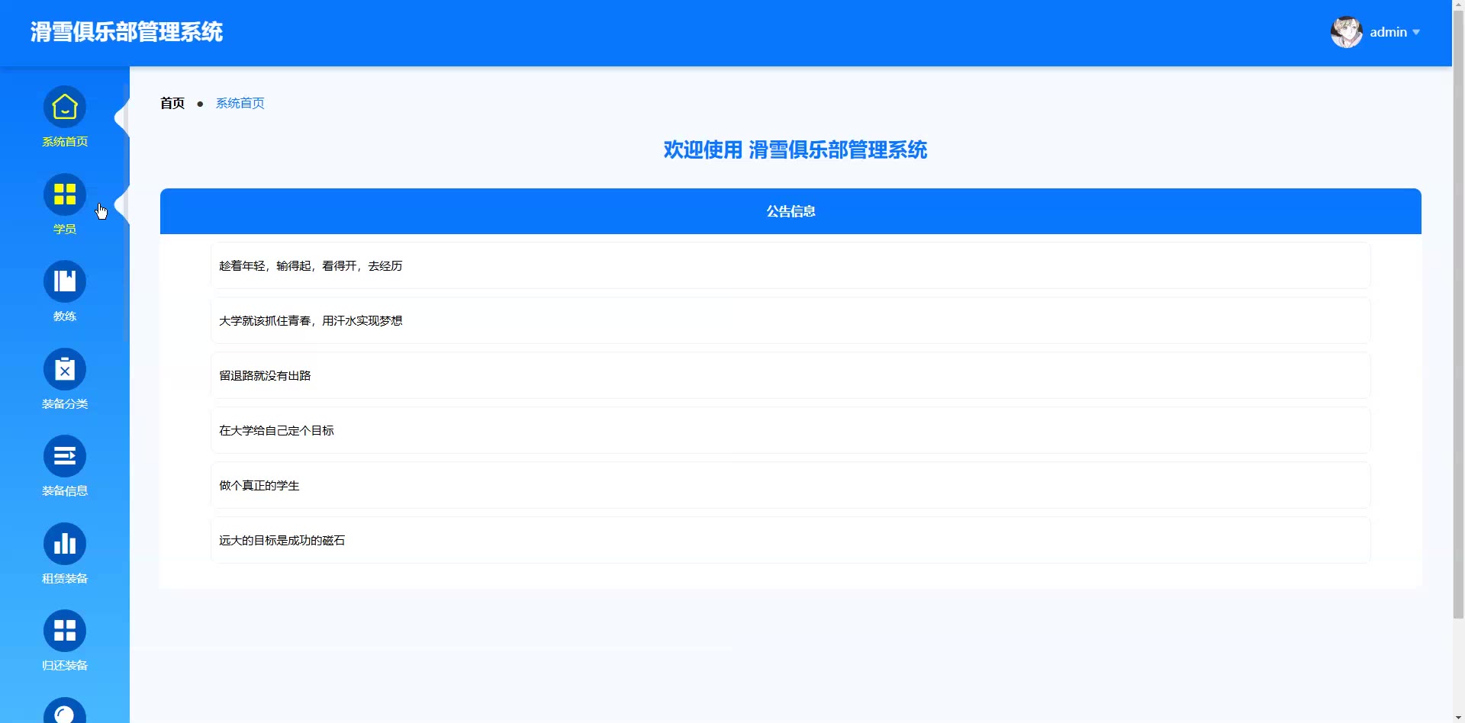Go to 系统首页 menu label
This screenshot has width=1465, height=723.
pos(65,142)
